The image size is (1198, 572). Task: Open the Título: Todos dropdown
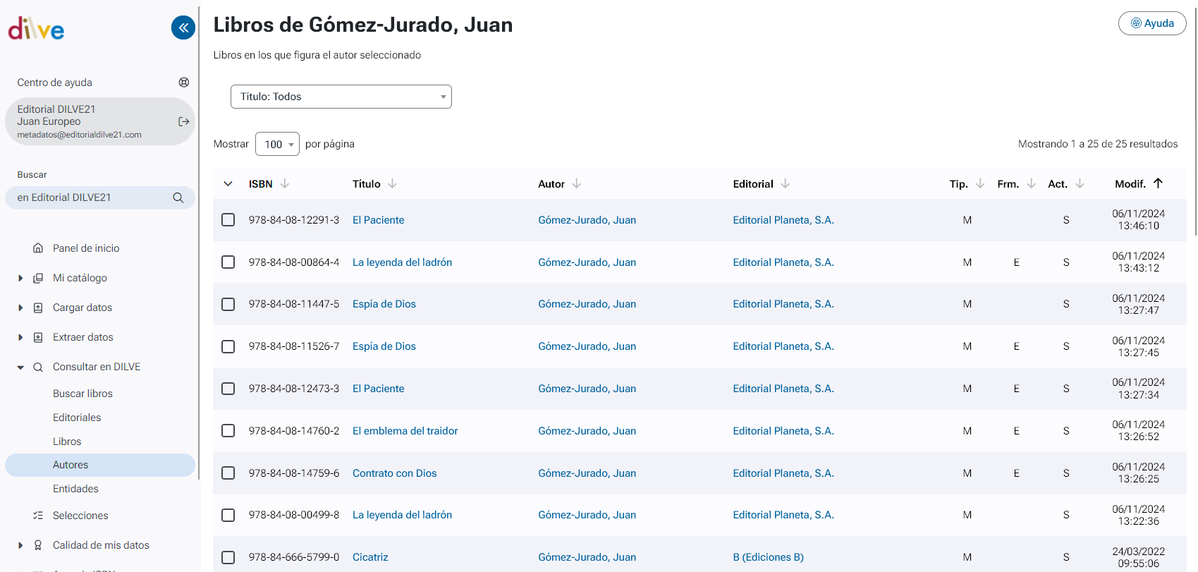coord(341,97)
